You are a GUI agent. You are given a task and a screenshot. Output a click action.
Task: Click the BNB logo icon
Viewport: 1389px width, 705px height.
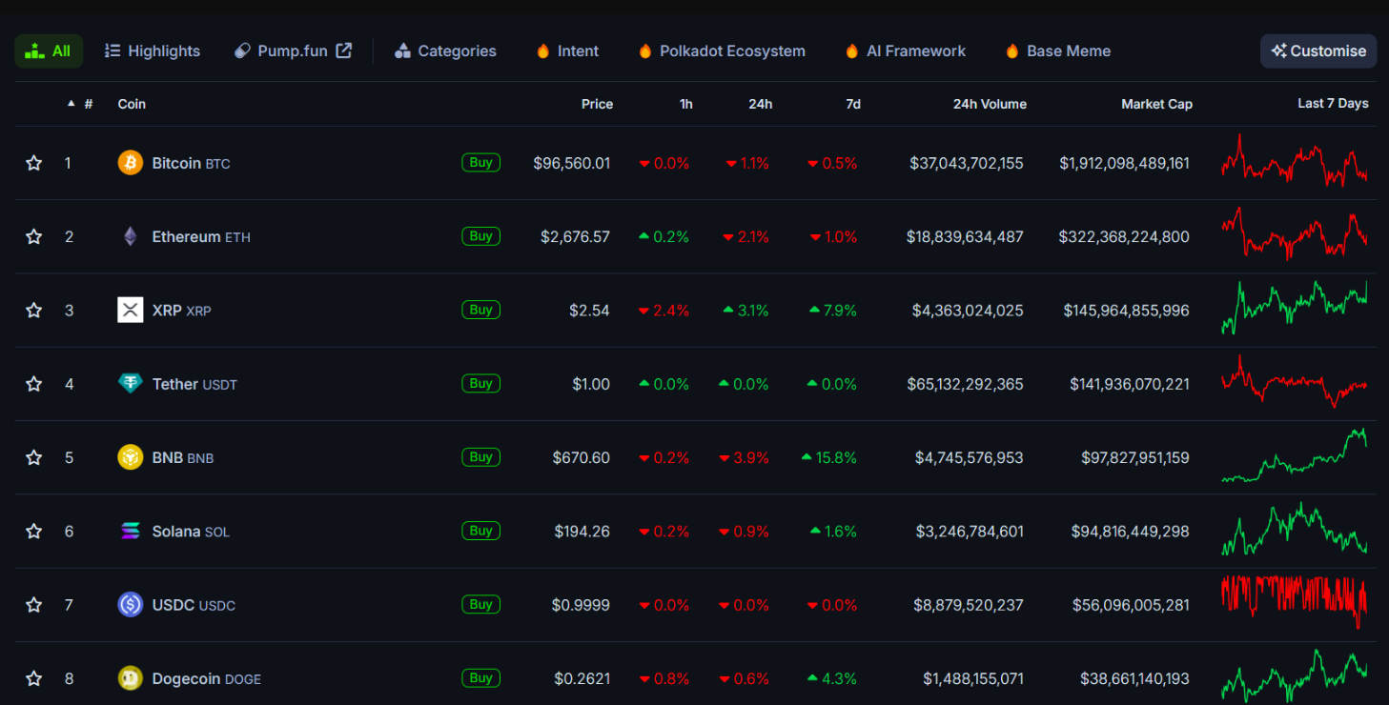(130, 457)
